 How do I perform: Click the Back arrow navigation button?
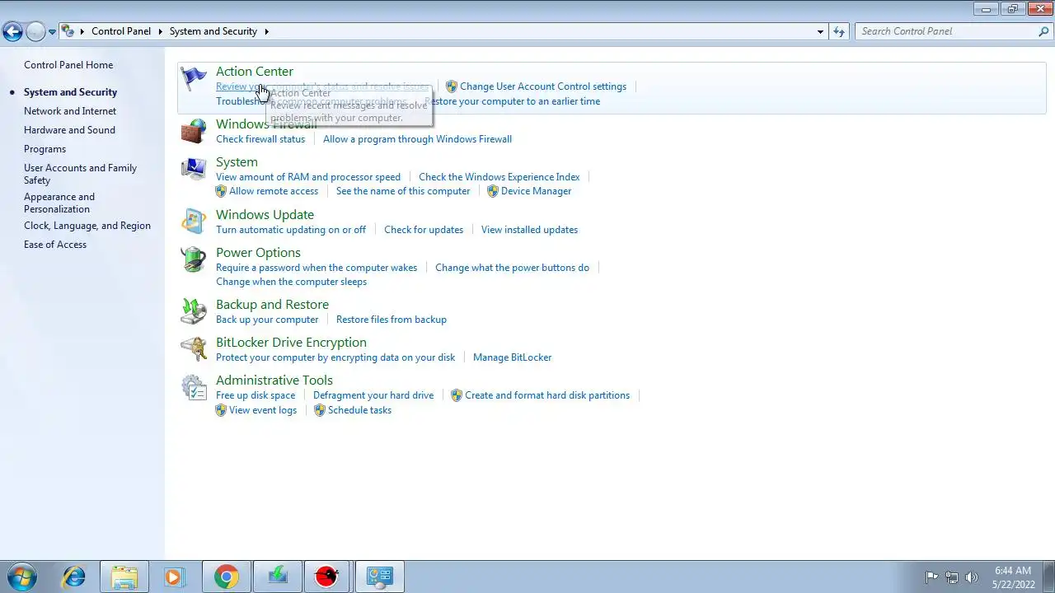[x=12, y=31]
